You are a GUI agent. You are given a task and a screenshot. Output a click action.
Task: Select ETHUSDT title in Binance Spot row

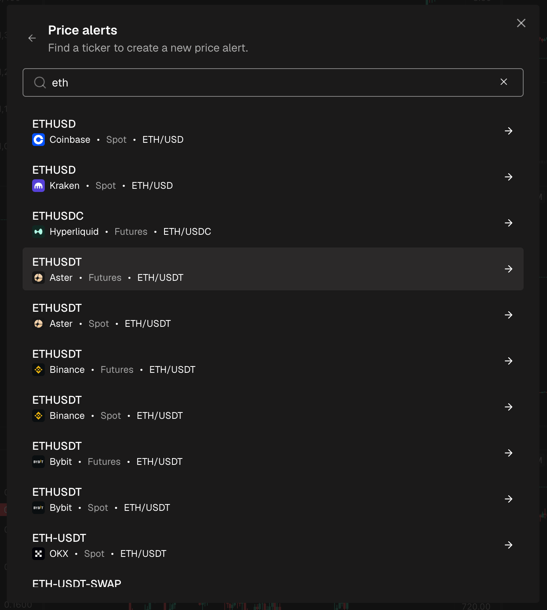(x=57, y=400)
